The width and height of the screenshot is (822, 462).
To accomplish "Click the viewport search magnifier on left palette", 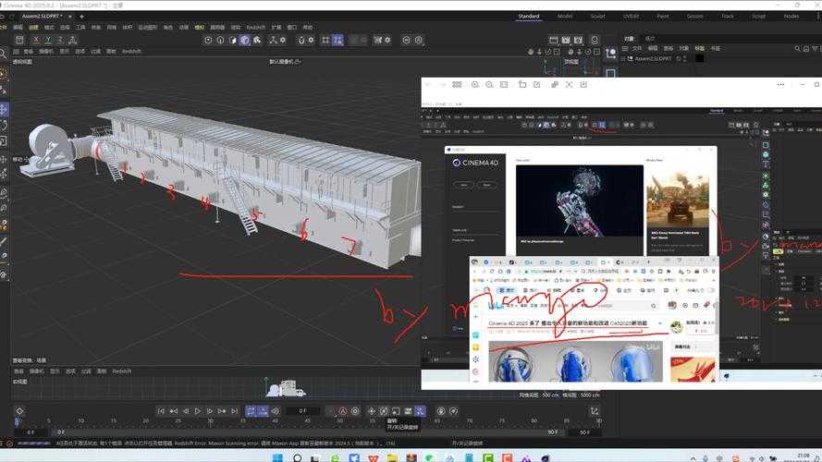I will (3, 54).
